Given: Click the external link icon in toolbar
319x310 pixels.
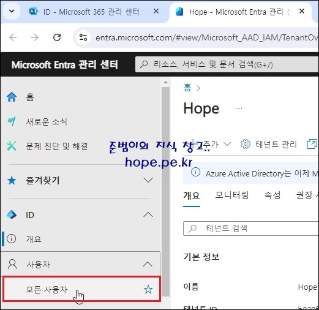Looking at the screenshot, I should point(312,144).
